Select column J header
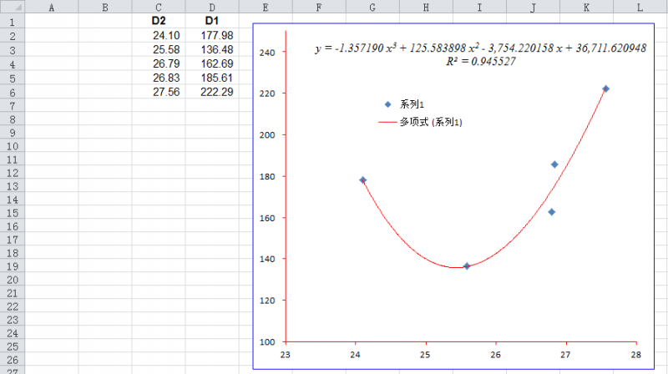The height and width of the screenshot is (374, 668). 533,7
